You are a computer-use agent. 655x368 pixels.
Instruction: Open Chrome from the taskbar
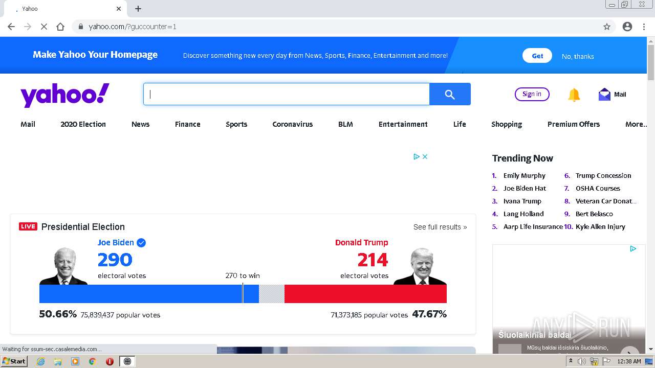coord(93,361)
